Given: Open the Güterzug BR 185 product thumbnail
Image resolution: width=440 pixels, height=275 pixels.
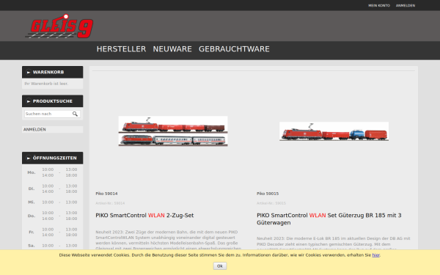Looking at the screenshot, I should pos(334,131).
